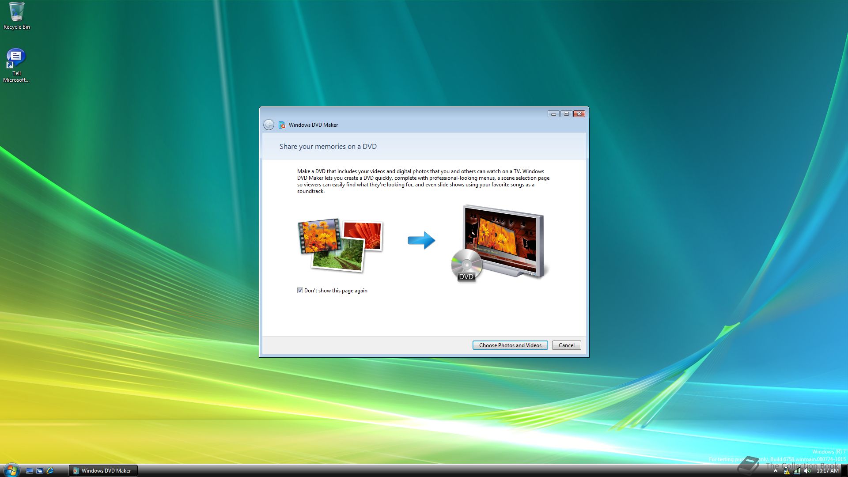
Task: Select the Recycle Bin desktop icon
Action: click(x=17, y=16)
